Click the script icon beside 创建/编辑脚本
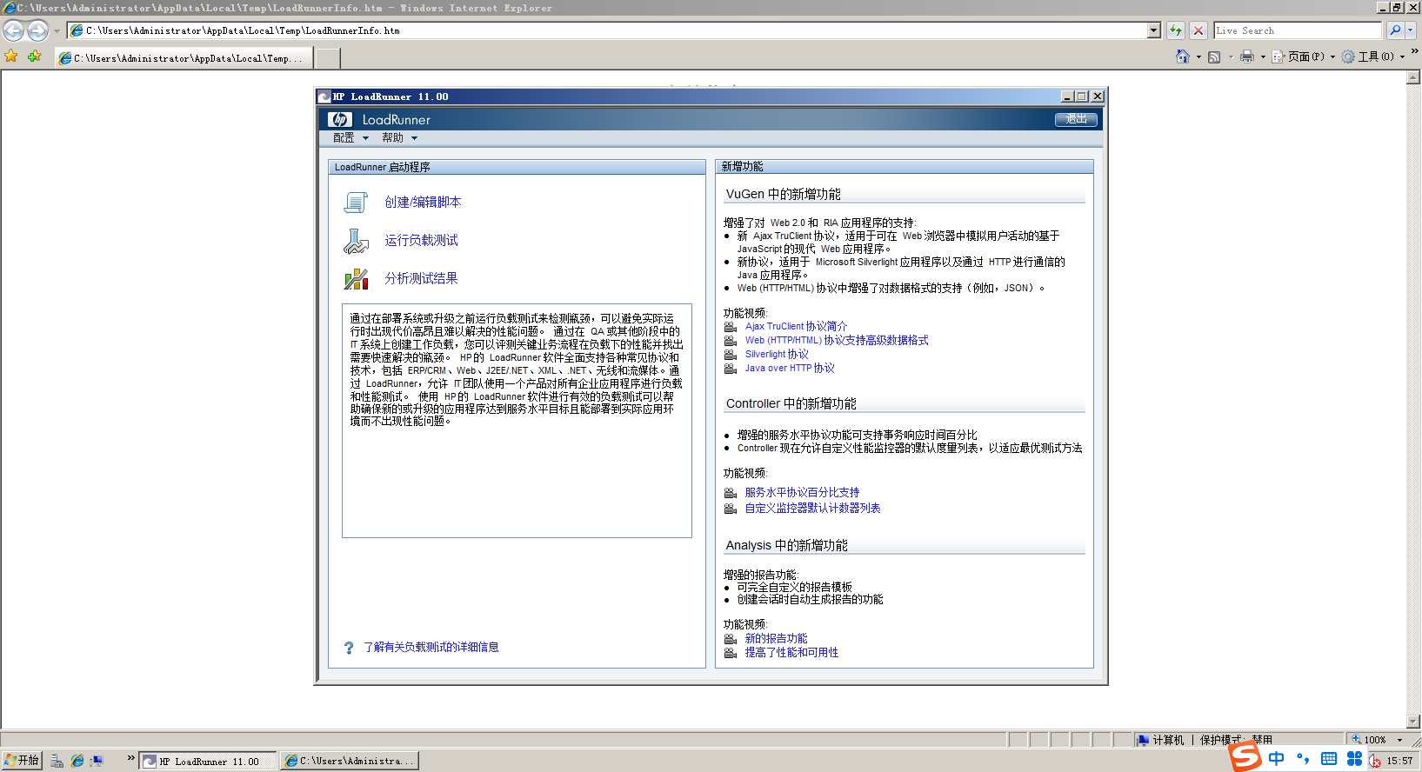Image resolution: width=1422 pixels, height=772 pixels. [356, 203]
